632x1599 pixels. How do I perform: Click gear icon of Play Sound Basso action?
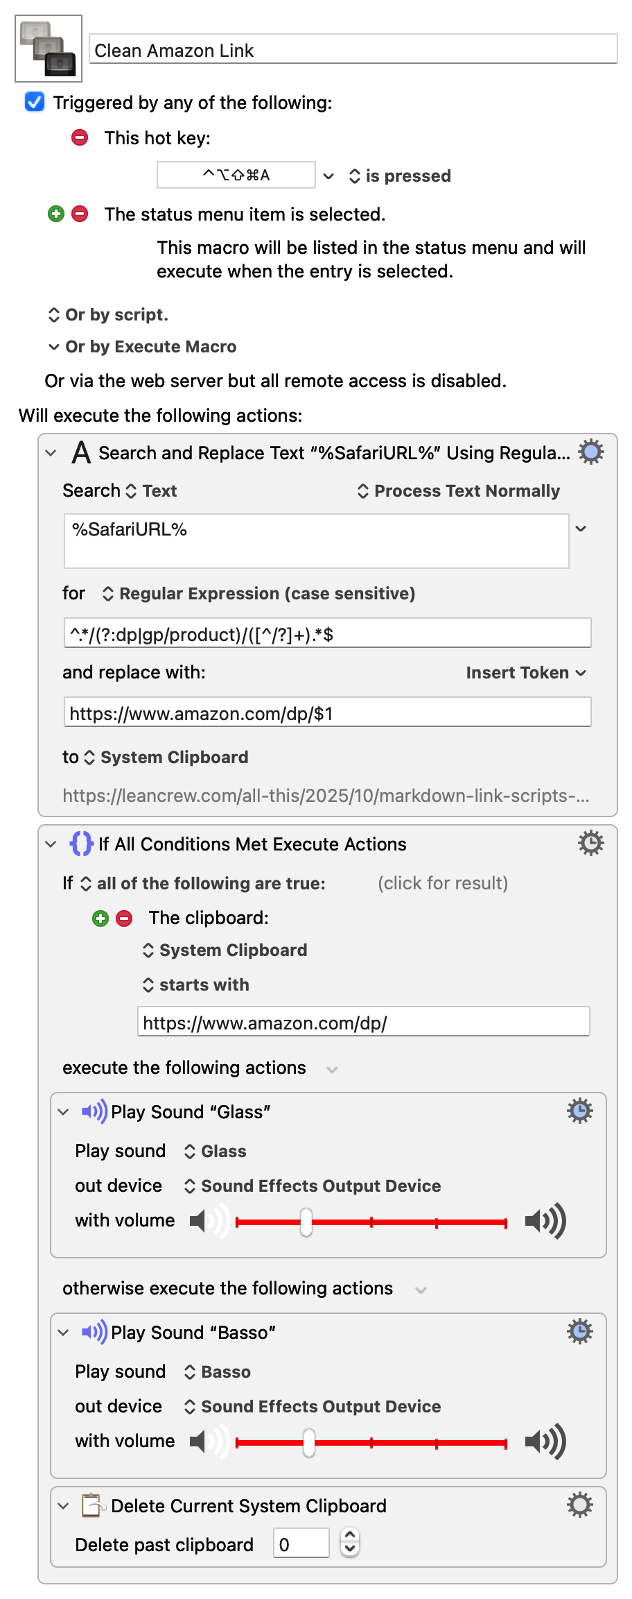580,1332
